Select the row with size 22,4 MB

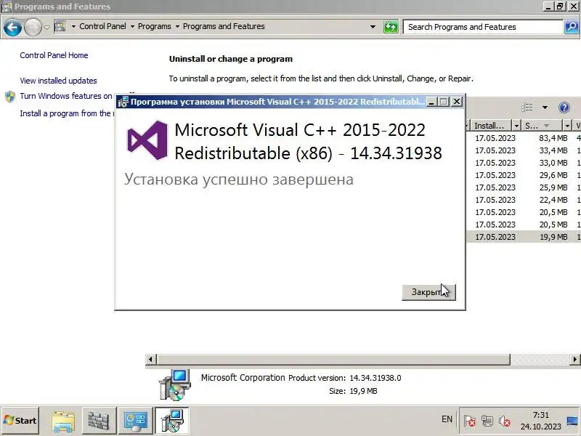tap(524, 200)
